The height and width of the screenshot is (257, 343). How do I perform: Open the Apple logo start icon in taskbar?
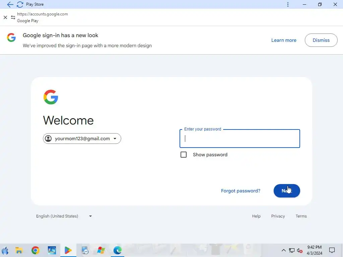click(5, 250)
